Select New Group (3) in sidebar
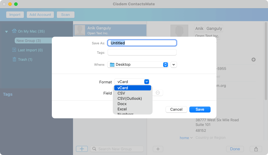The width and height of the screenshot is (268, 155). (33, 41)
